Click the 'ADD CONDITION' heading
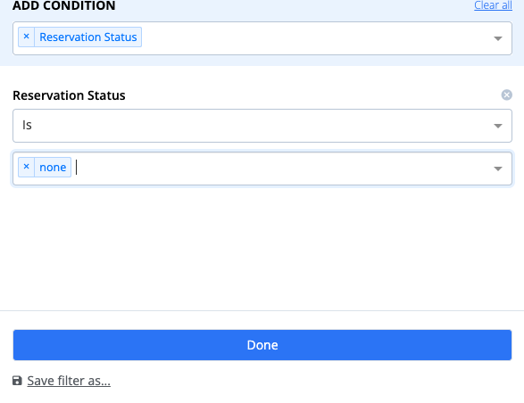The width and height of the screenshot is (524, 403). [64, 5]
